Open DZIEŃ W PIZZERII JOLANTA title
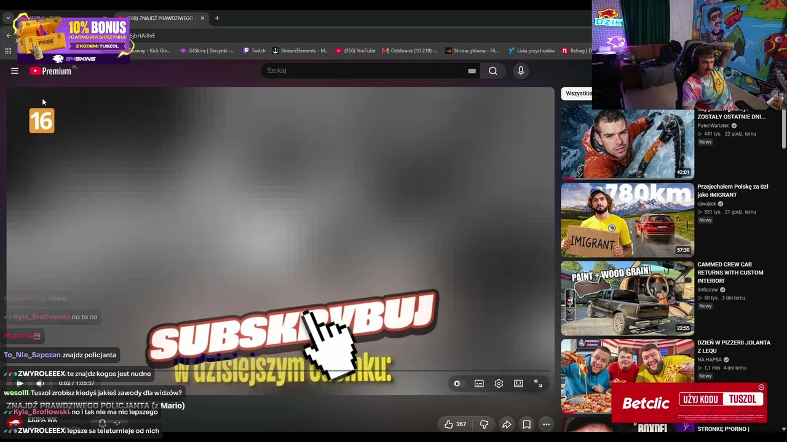Viewport: 787px width, 442px height. click(734, 347)
